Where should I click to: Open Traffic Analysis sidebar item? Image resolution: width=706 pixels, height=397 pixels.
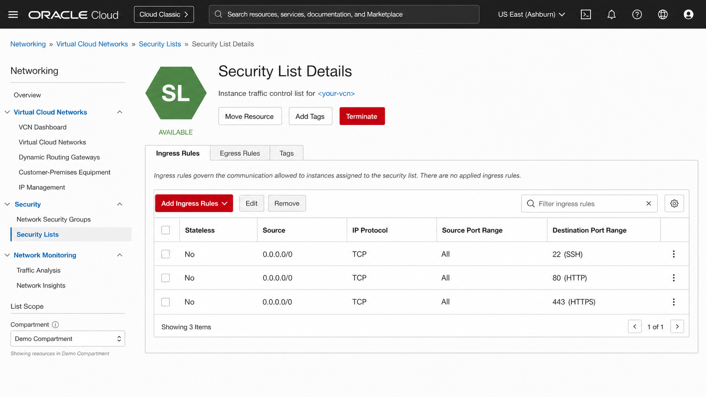coord(38,270)
